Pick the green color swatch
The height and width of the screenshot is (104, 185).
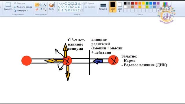pyautogui.click(x=147, y=3)
